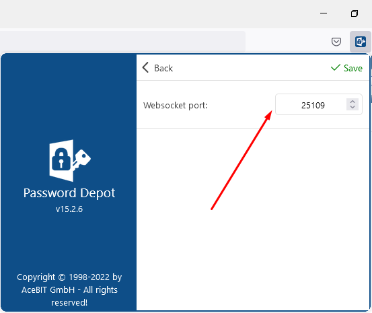Minimize the browser window
372x313 pixels.
coord(324,13)
